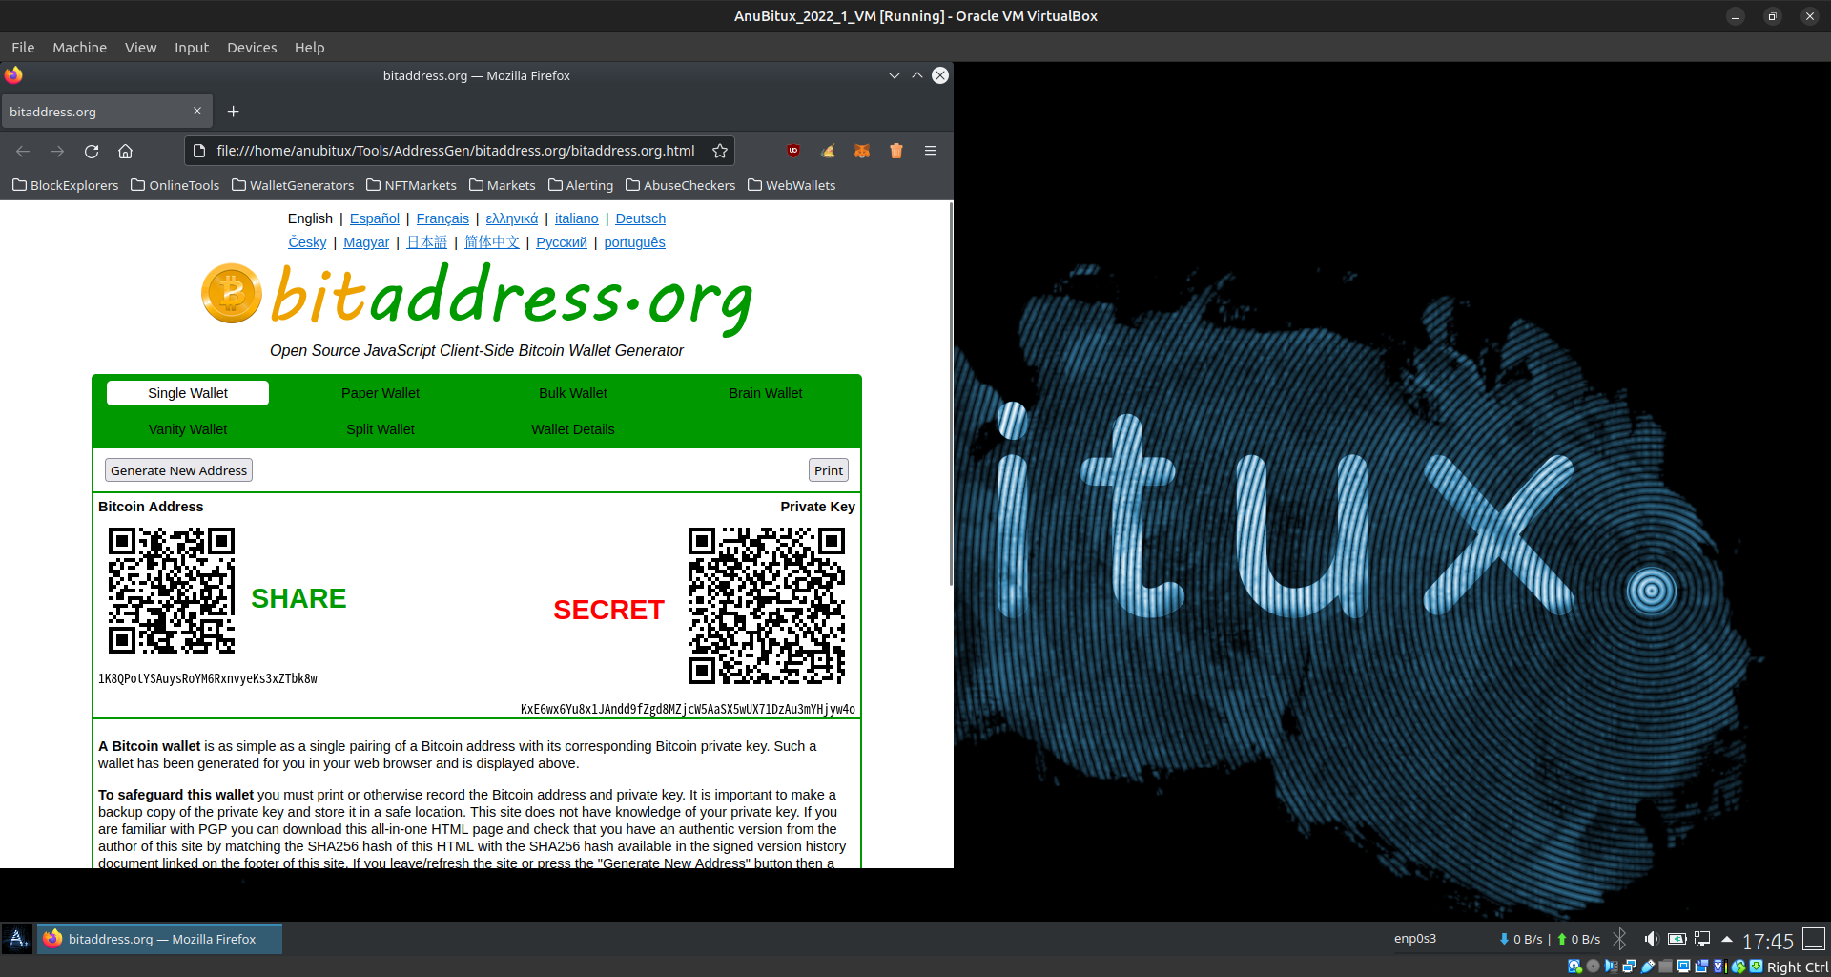Bookmark this page with the star icon
This screenshot has height=977, width=1831.
pyautogui.click(x=720, y=151)
